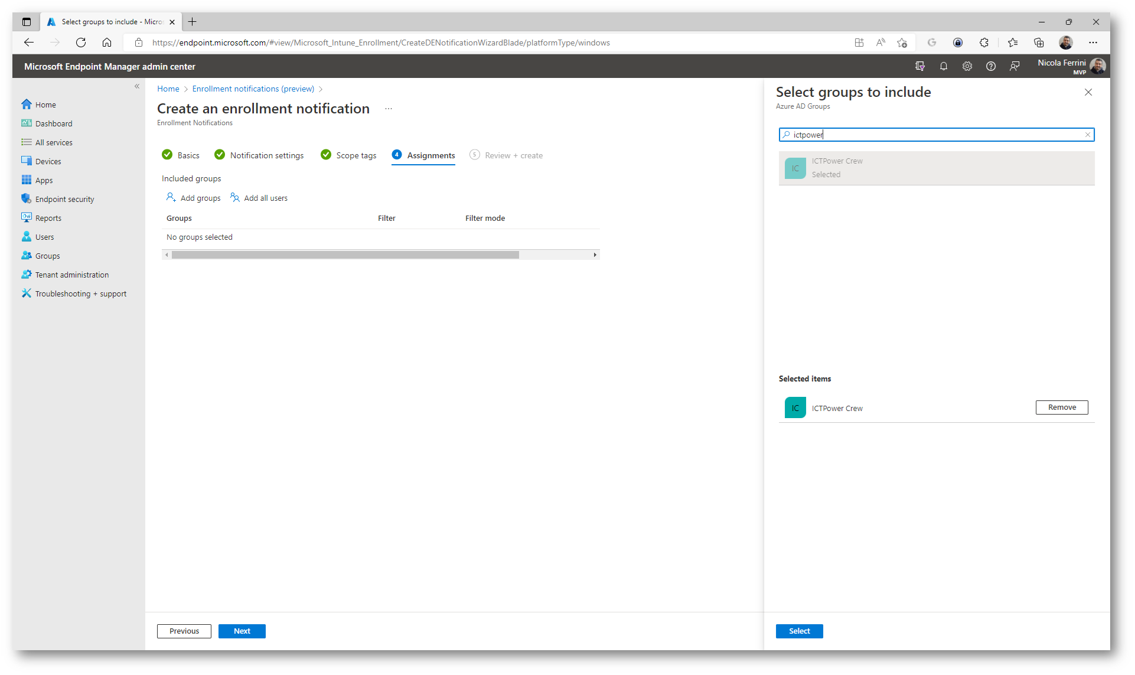Switch to the Notification settings step

[266, 155]
